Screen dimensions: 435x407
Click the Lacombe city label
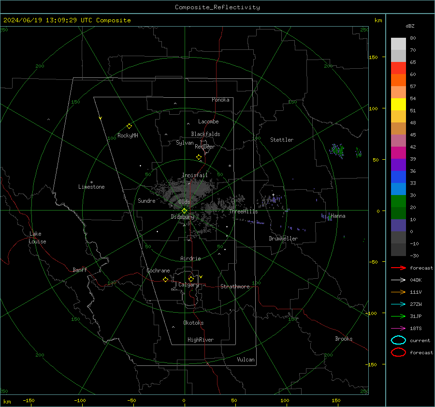point(208,121)
